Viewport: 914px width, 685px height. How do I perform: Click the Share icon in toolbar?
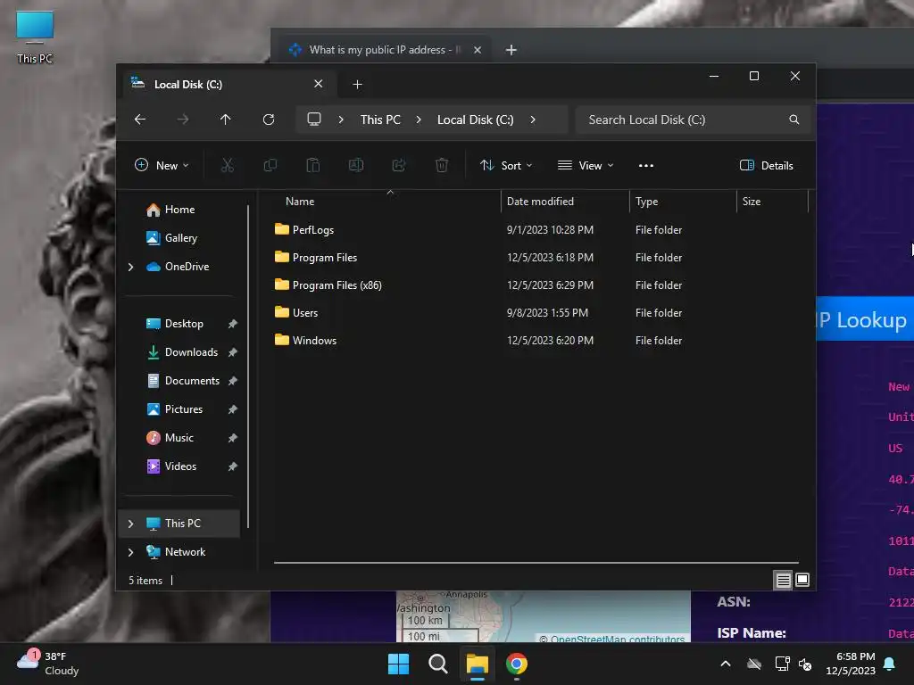(x=399, y=165)
